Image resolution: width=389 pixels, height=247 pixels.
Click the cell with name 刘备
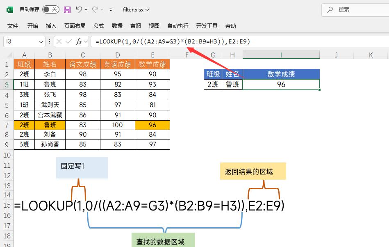[x=50, y=134]
